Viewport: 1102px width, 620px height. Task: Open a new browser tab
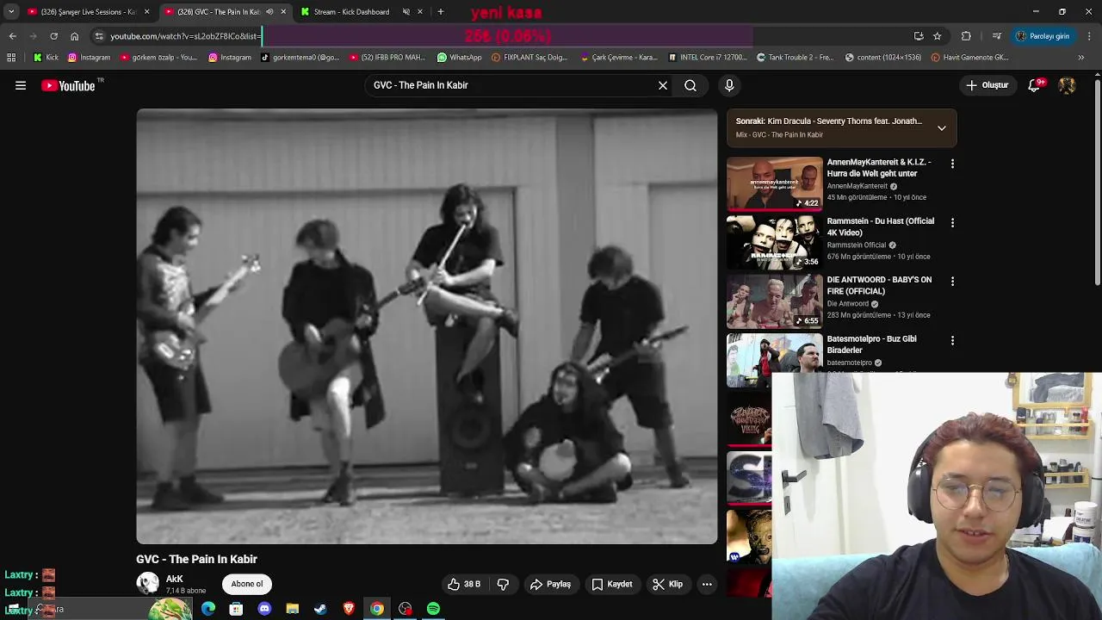point(441,12)
